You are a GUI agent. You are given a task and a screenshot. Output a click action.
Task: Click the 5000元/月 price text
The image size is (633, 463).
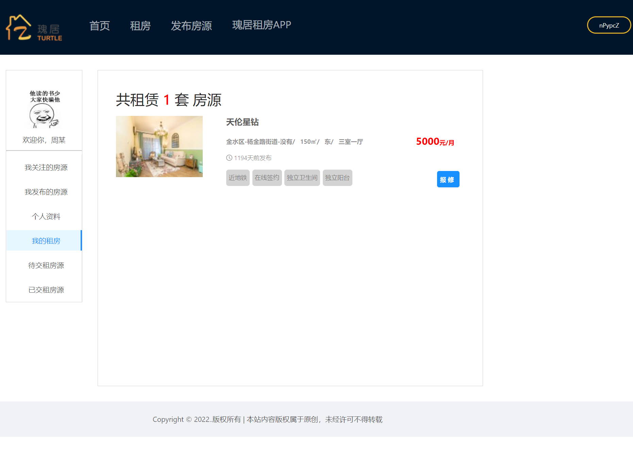click(x=435, y=141)
